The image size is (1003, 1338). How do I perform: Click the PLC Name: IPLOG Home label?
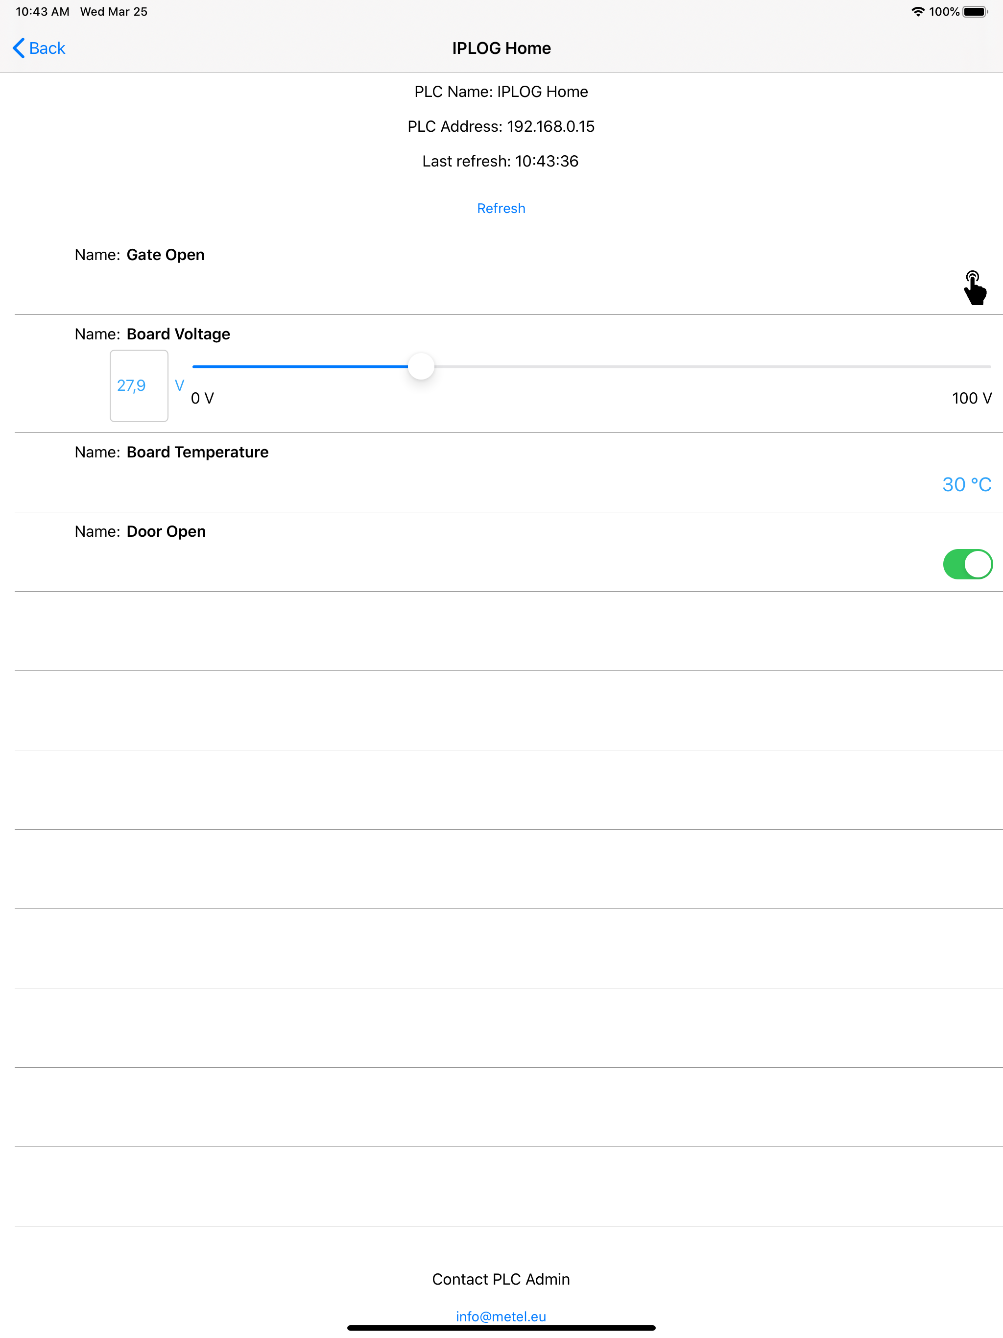pos(501,92)
